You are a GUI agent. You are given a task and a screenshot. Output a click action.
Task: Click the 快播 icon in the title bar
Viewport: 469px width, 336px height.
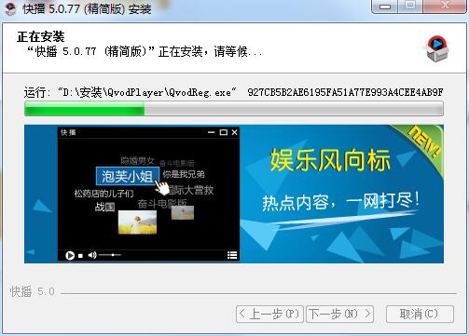[10, 8]
